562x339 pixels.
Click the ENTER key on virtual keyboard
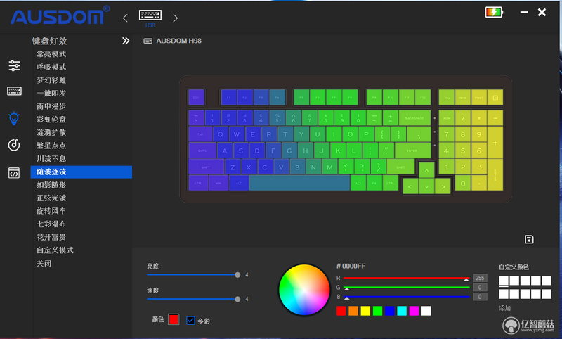412,151
